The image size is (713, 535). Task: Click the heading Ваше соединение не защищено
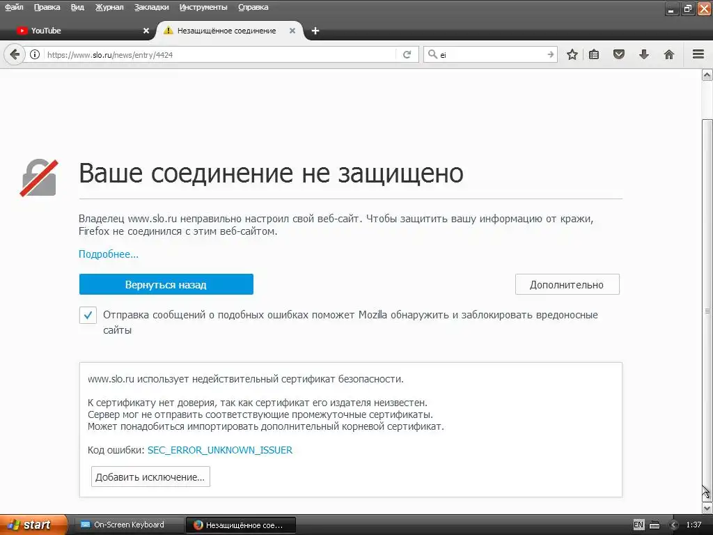(x=271, y=173)
